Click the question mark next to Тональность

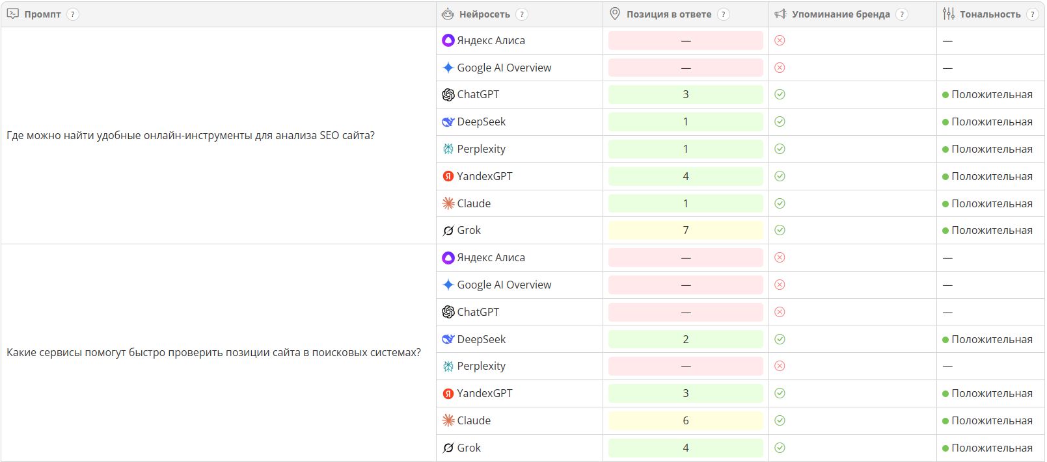(1032, 14)
